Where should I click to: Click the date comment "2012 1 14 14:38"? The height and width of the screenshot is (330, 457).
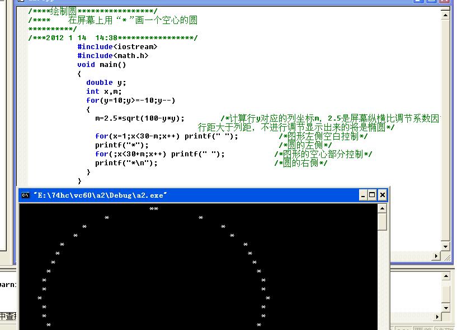click(82, 38)
